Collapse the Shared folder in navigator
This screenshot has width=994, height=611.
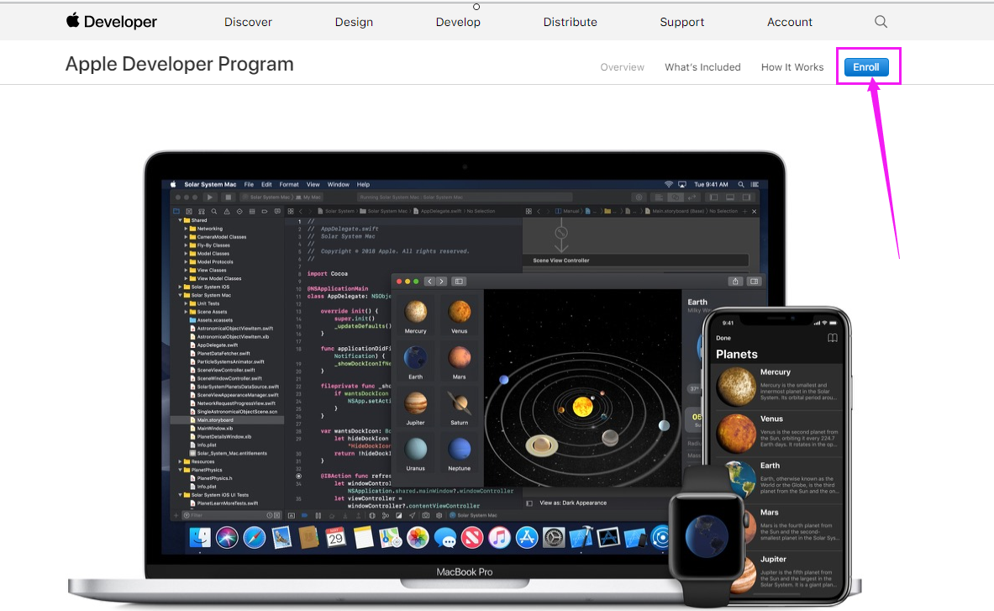pyautogui.click(x=180, y=220)
